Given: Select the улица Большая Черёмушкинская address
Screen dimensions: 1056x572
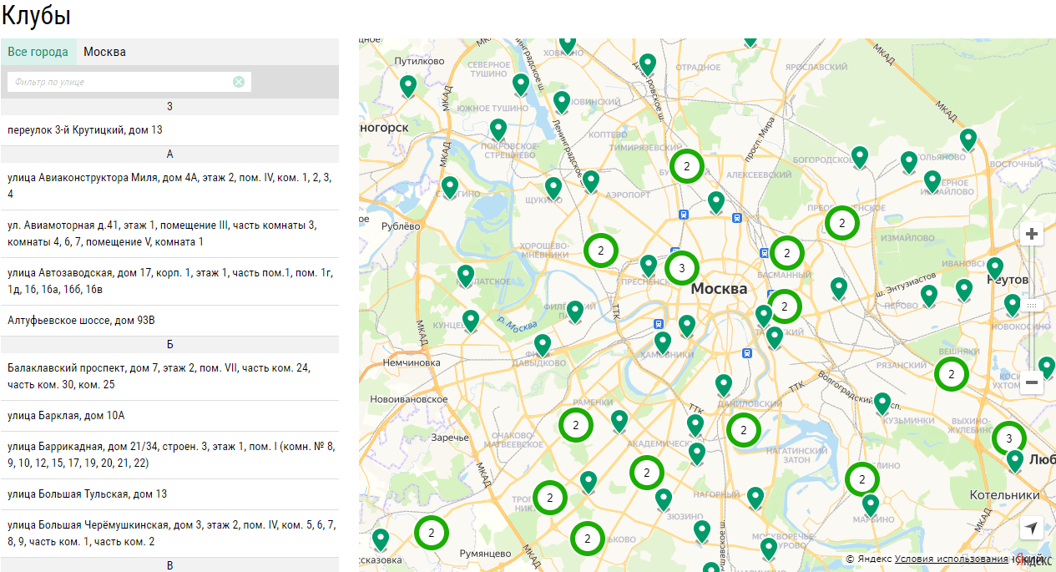Looking at the screenshot, I should coord(169,534).
